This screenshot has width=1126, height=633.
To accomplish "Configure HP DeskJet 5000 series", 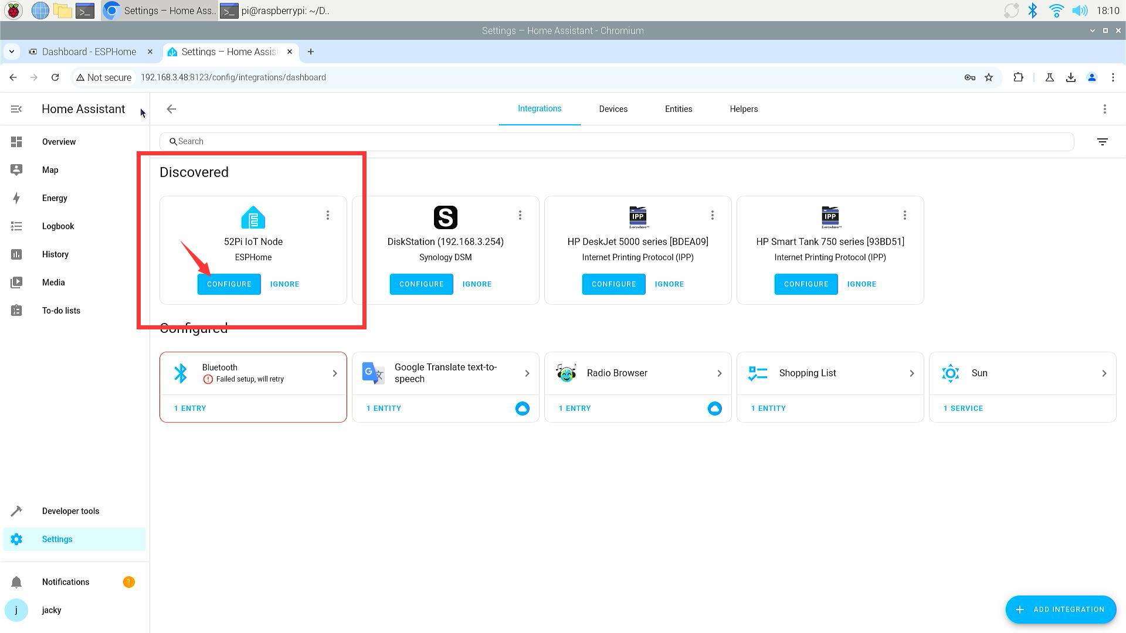I will click(x=614, y=284).
